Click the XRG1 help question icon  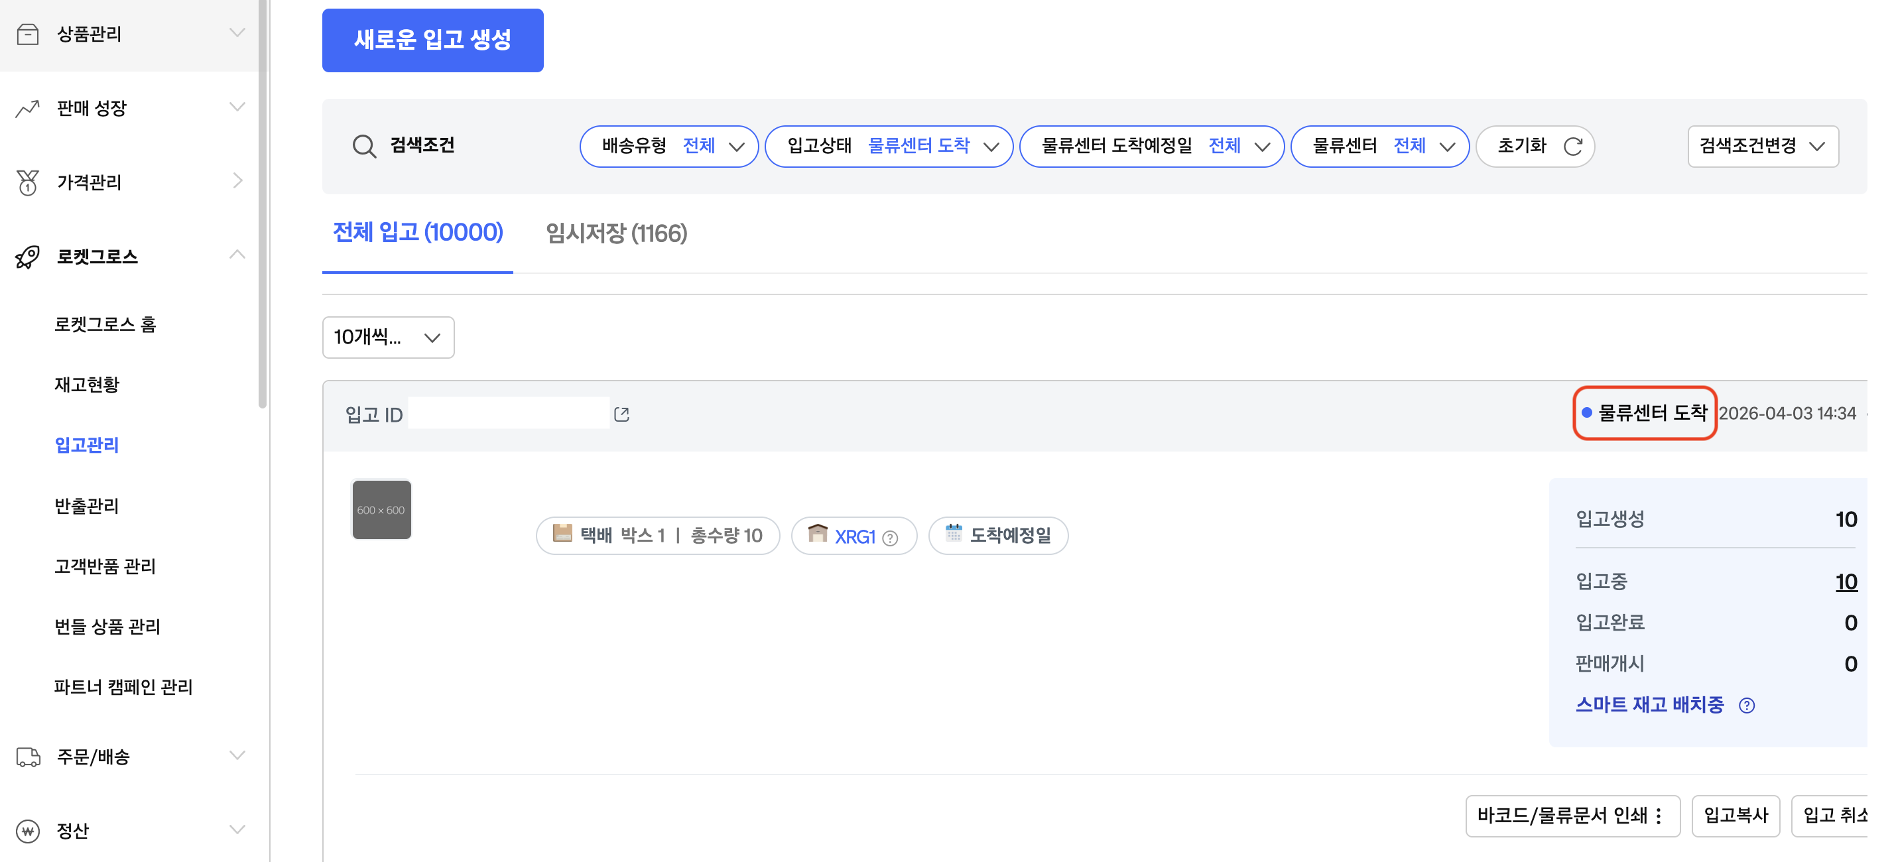891,538
